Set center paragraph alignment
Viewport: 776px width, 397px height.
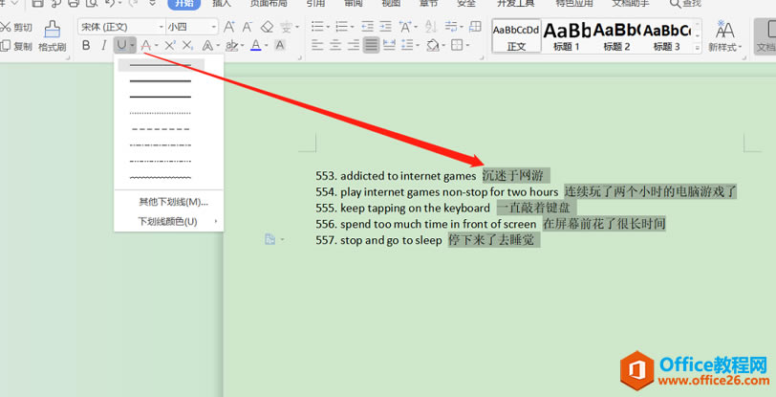(335, 46)
